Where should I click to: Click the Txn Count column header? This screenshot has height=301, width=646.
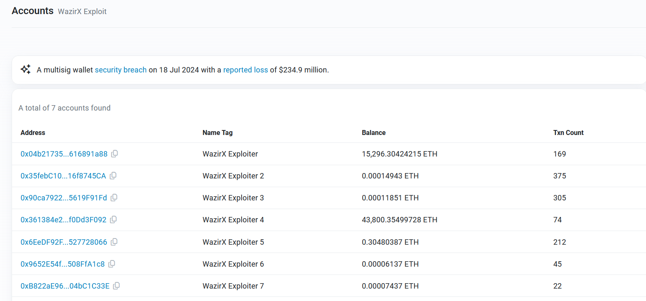click(x=568, y=133)
